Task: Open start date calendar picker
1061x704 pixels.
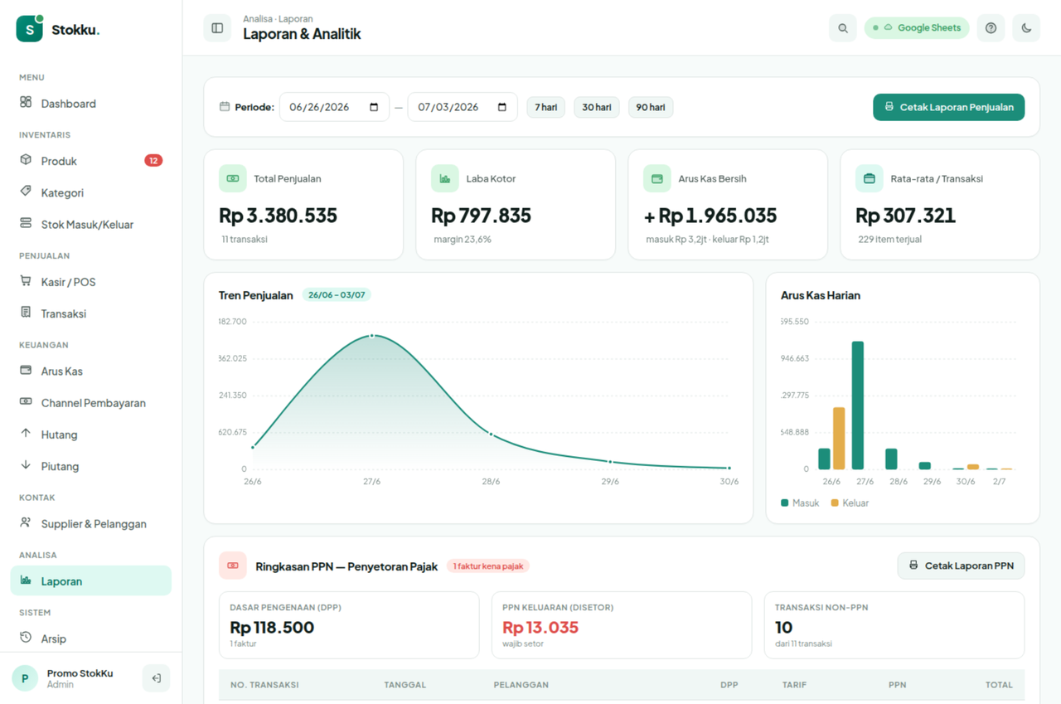Action: coord(374,107)
